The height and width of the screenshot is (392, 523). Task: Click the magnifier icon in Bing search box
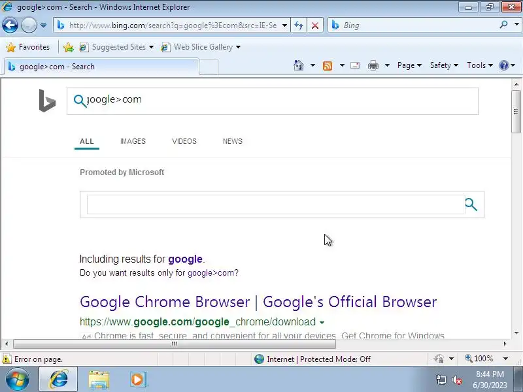pos(80,101)
